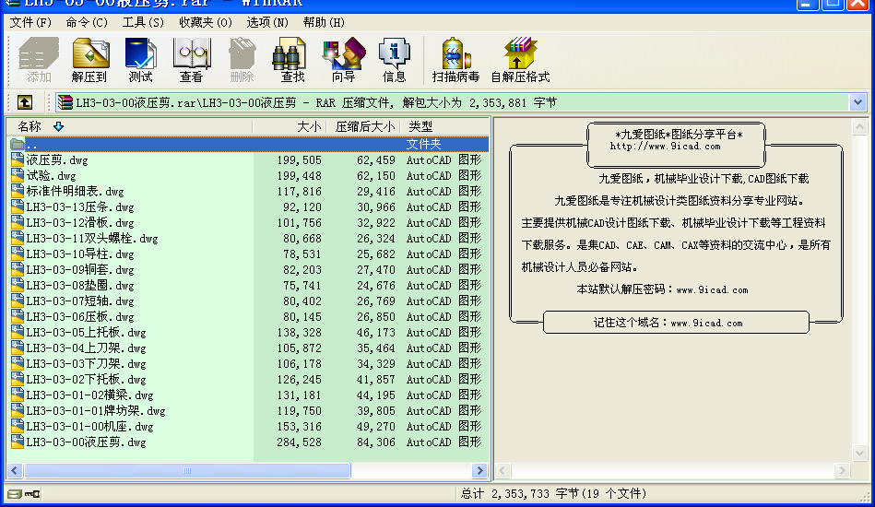The height and width of the screenshot is (507, 875).
Task: Click the http://www.9icad.com link in the comment
Action: tap(665, 147)
